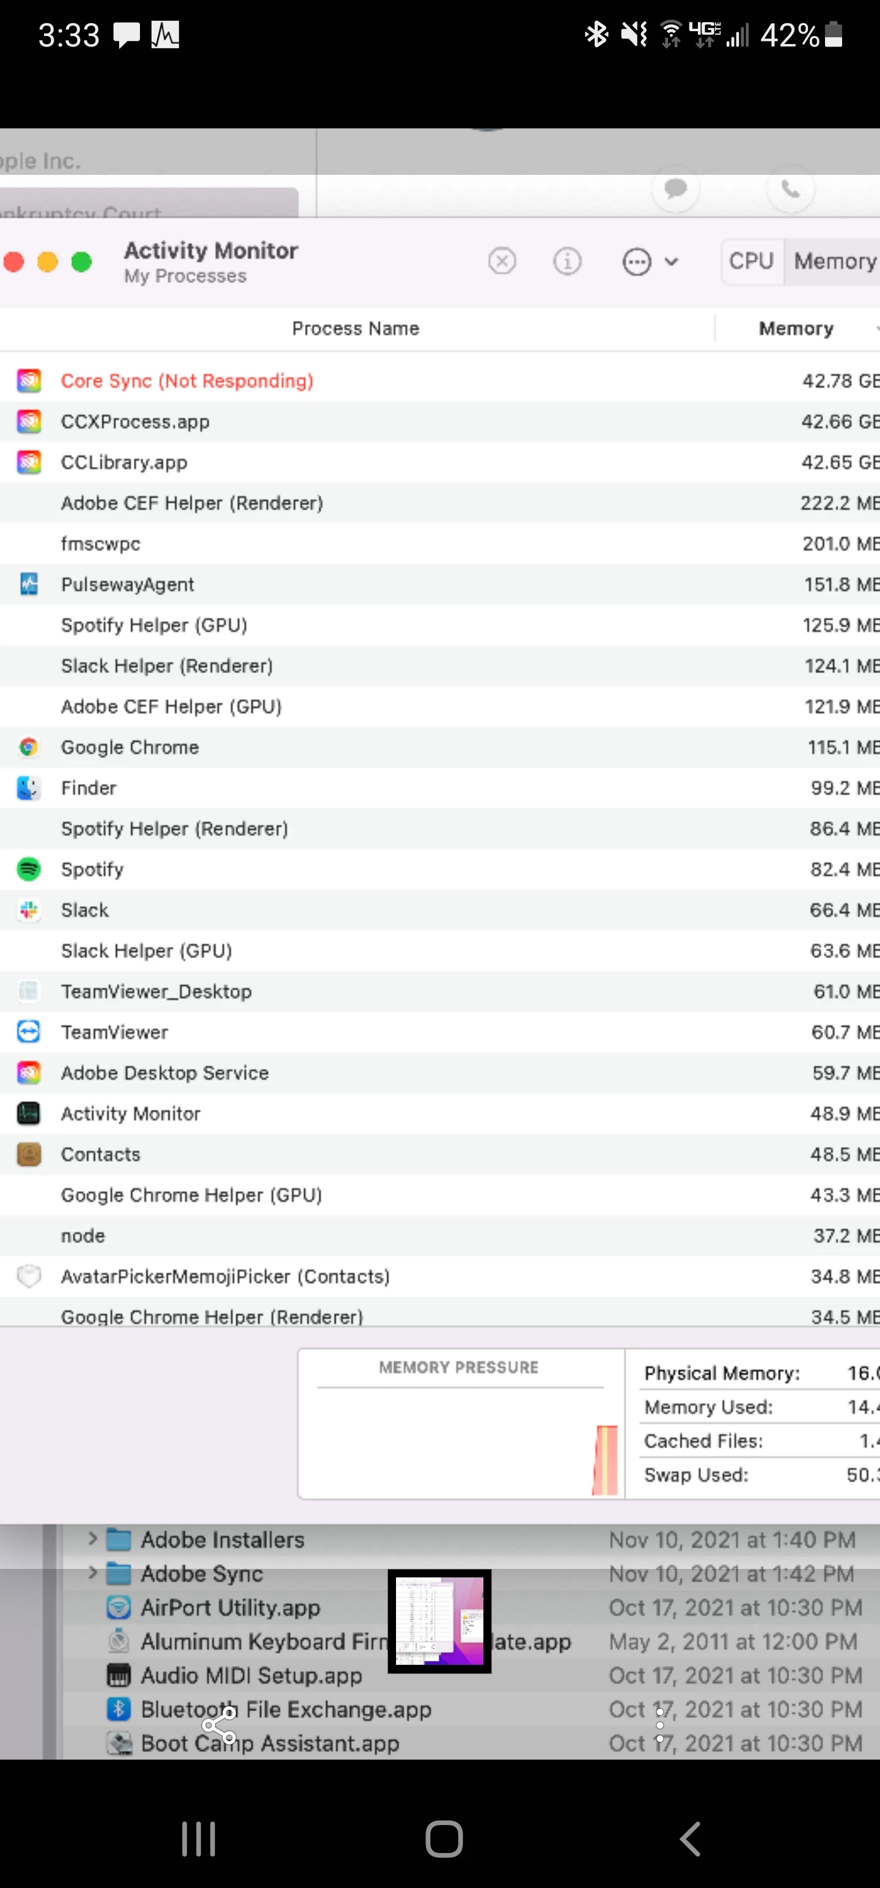880x1888 pixels.
Task: Click the stop process X icon
Action: 502,261
